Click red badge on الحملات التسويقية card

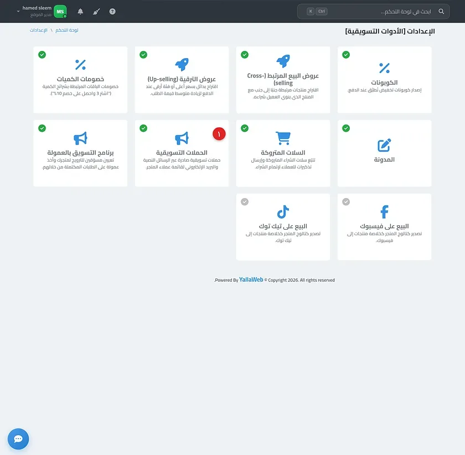(219, 134)
